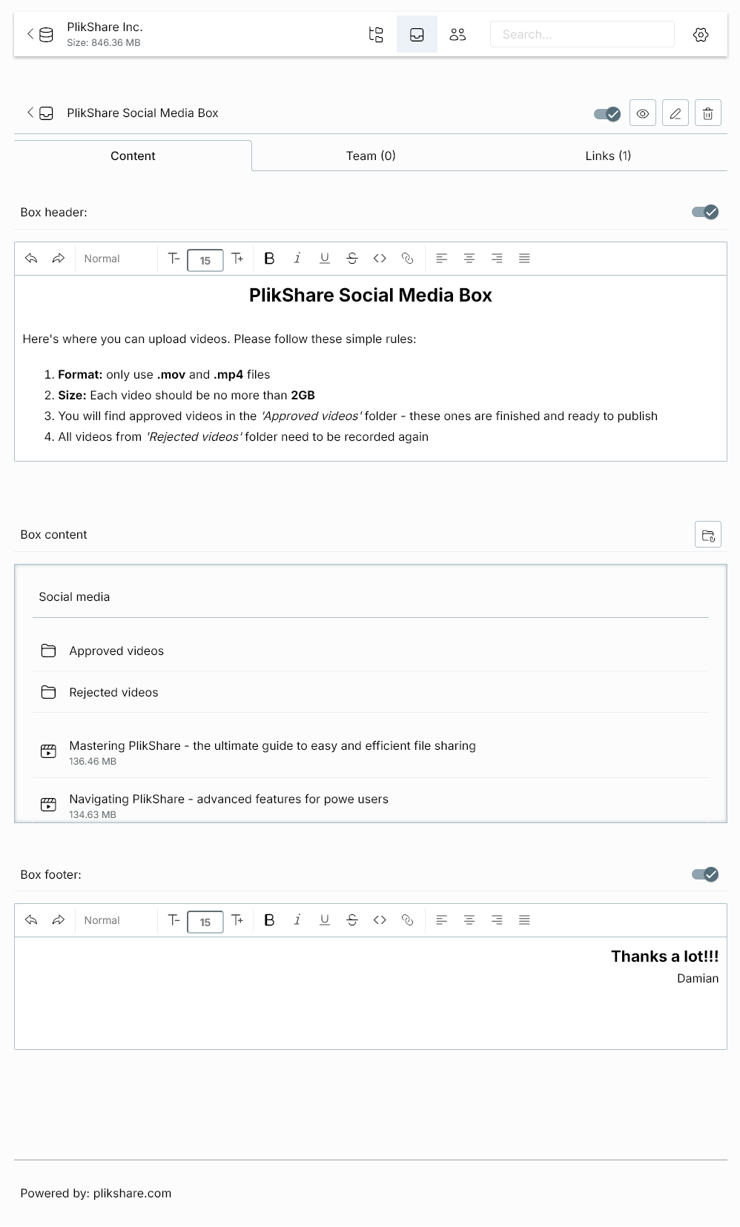Toggle the Box footer switch
Screen dimensions: 740x1227
[705, 874]
